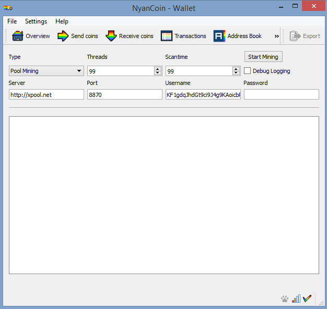Open the Overview page
Screen dimensions: 327x309
(31, 36)
